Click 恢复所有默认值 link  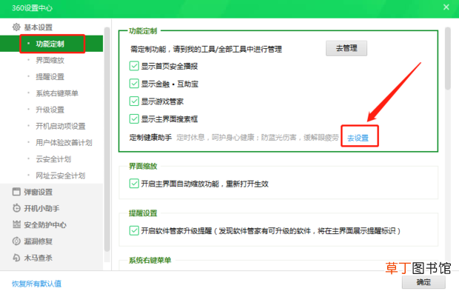(36, 284)
